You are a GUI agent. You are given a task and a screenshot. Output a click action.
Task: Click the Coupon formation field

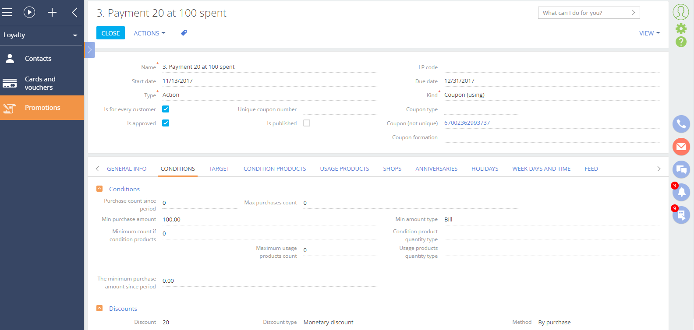tap(552, 137)
